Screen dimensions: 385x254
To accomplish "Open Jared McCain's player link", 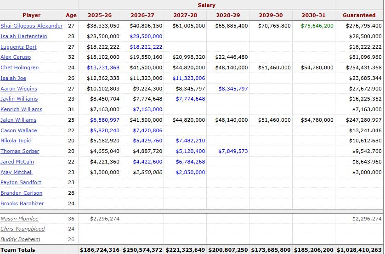I will point(17,162).
